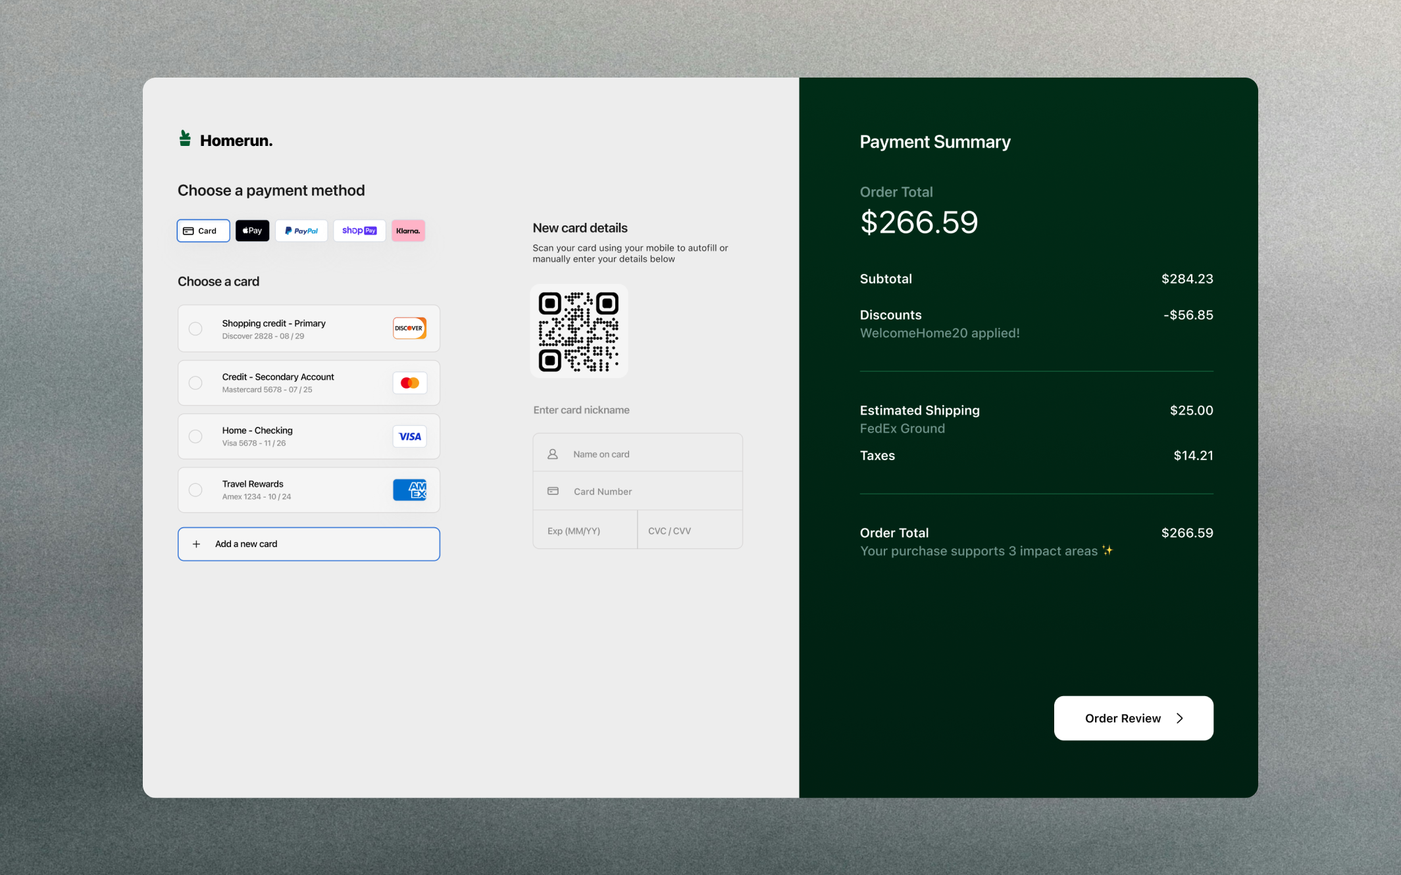
Task: Click the Mastercard logo on Secondary Account
Action: tap(409, 382)
